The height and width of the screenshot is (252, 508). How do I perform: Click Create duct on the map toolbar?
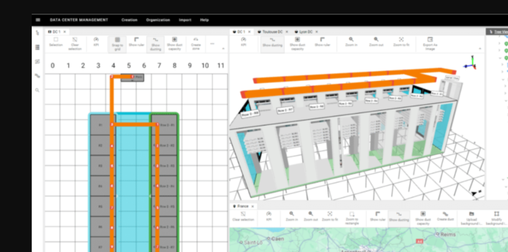[x=445, y=217]
